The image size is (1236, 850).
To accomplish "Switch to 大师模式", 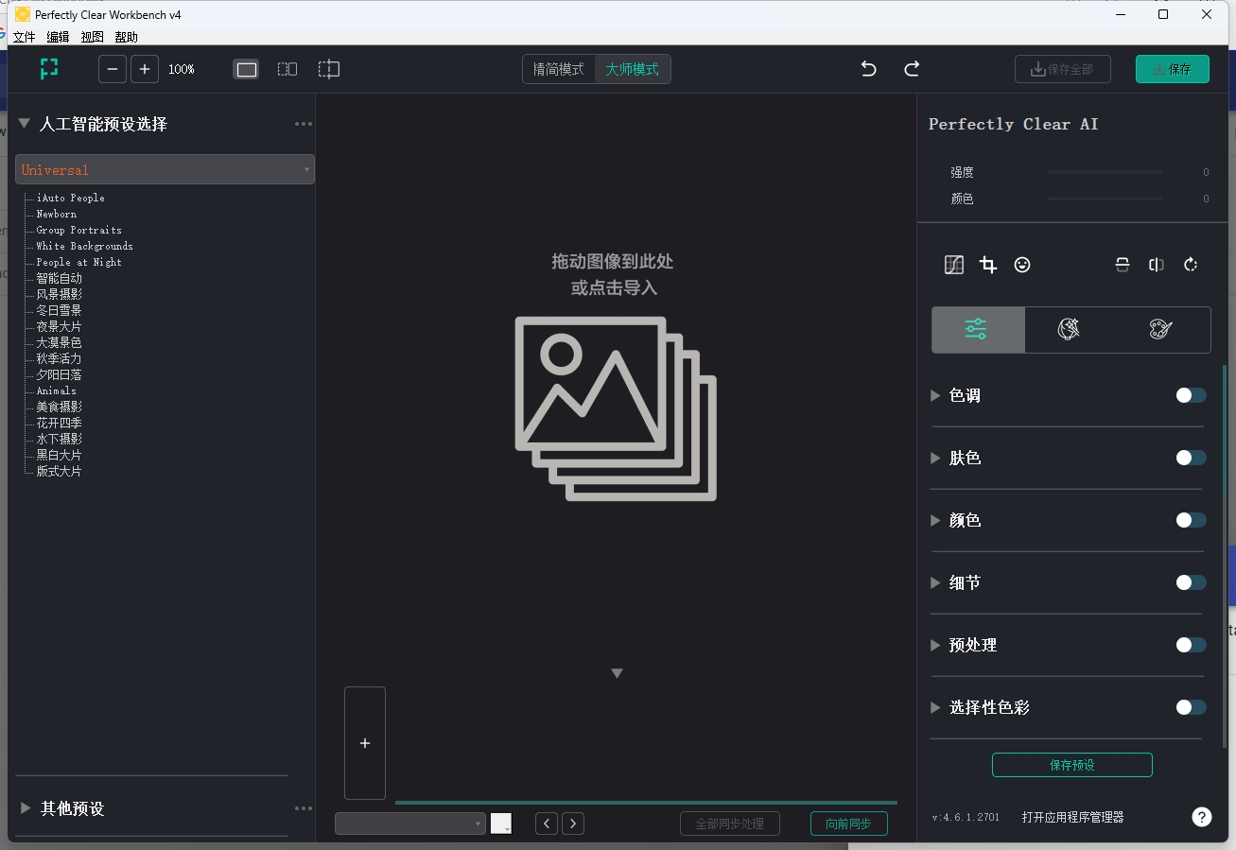I will point(633,69).
